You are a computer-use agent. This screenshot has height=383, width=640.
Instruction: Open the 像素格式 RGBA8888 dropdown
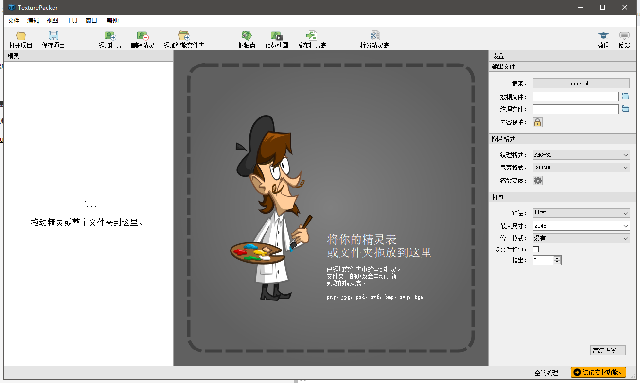click(581, 167)
